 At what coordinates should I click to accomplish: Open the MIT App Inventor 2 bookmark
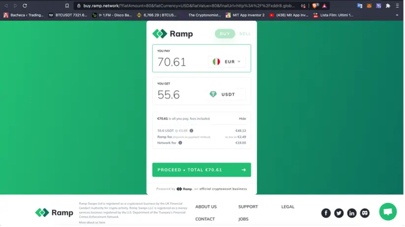click(x=245, y=15)
